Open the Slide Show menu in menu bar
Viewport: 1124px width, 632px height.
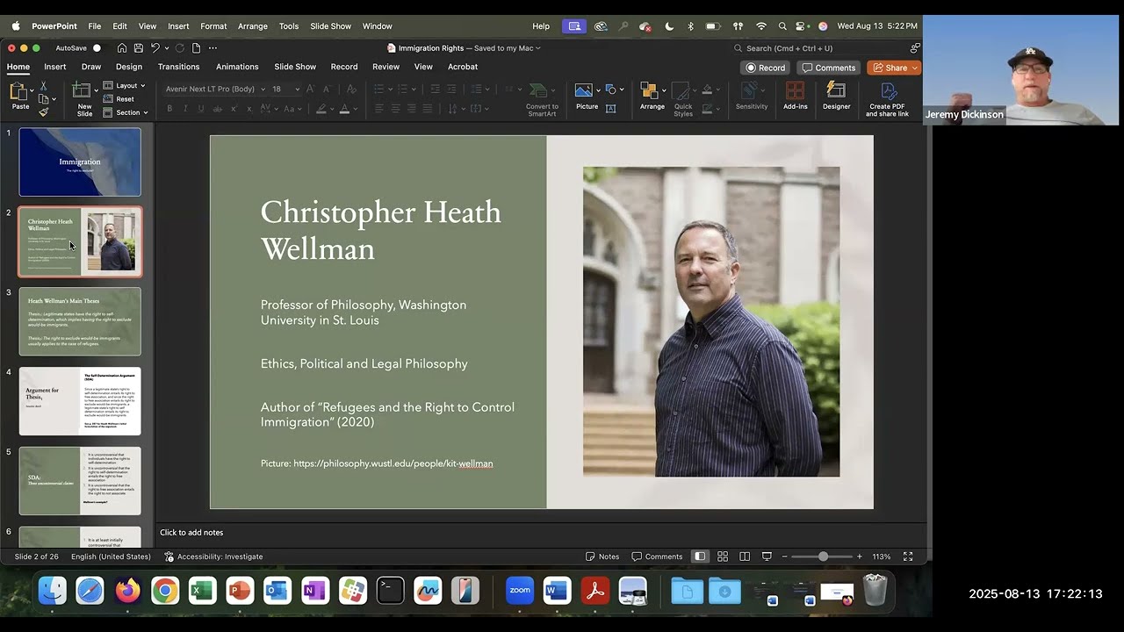pos(330,26)
